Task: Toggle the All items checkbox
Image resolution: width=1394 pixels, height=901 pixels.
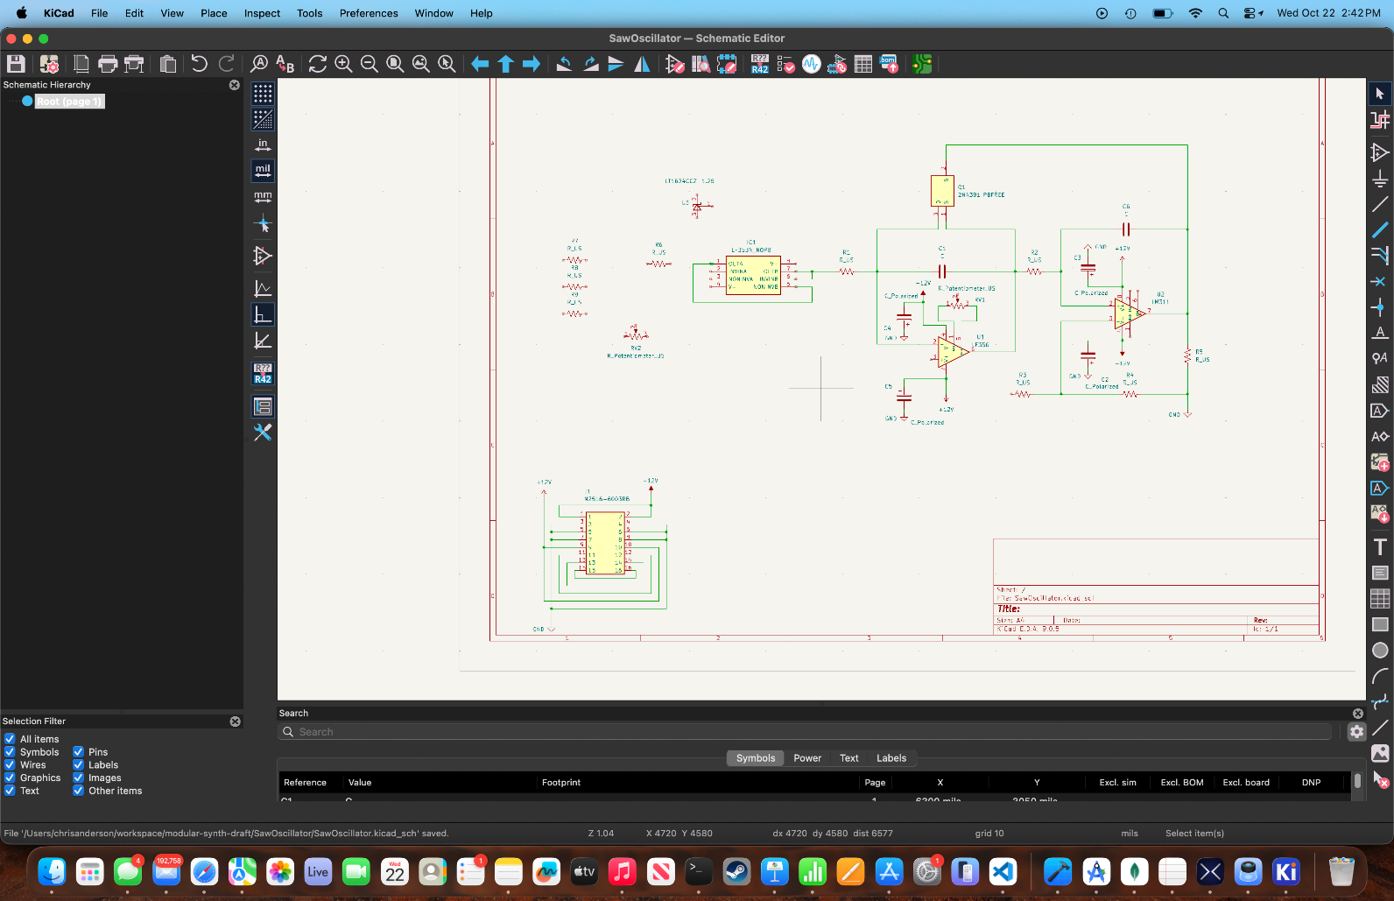Action: coord(10,739)
